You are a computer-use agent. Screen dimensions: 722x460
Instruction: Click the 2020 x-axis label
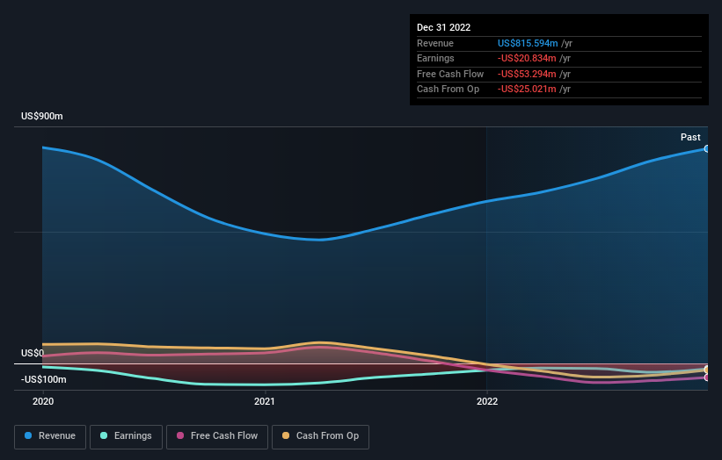click(x=43, y=402)
